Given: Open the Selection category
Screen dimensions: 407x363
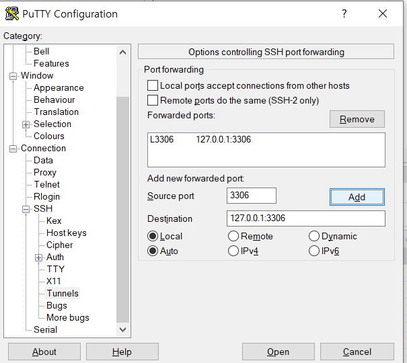Looking at the screenshot, I should tap(52, 124).
